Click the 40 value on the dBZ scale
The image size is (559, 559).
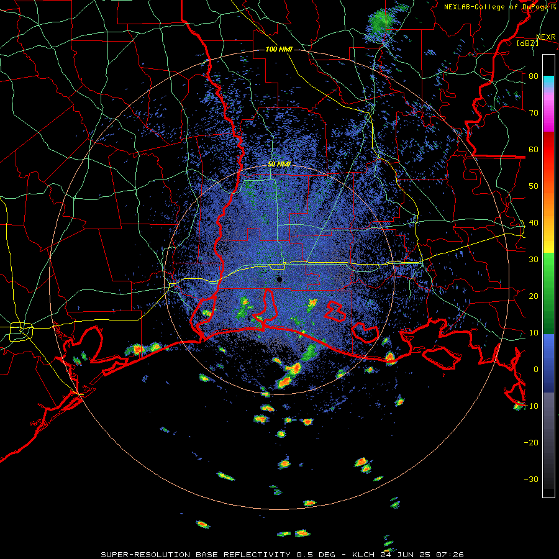point(534,222)
